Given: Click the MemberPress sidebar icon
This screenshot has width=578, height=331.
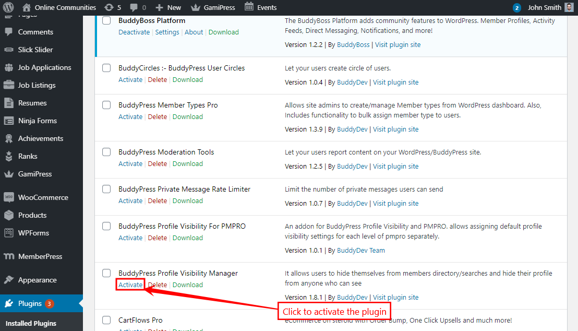Looking at the screenshot, I should (9, 256).
